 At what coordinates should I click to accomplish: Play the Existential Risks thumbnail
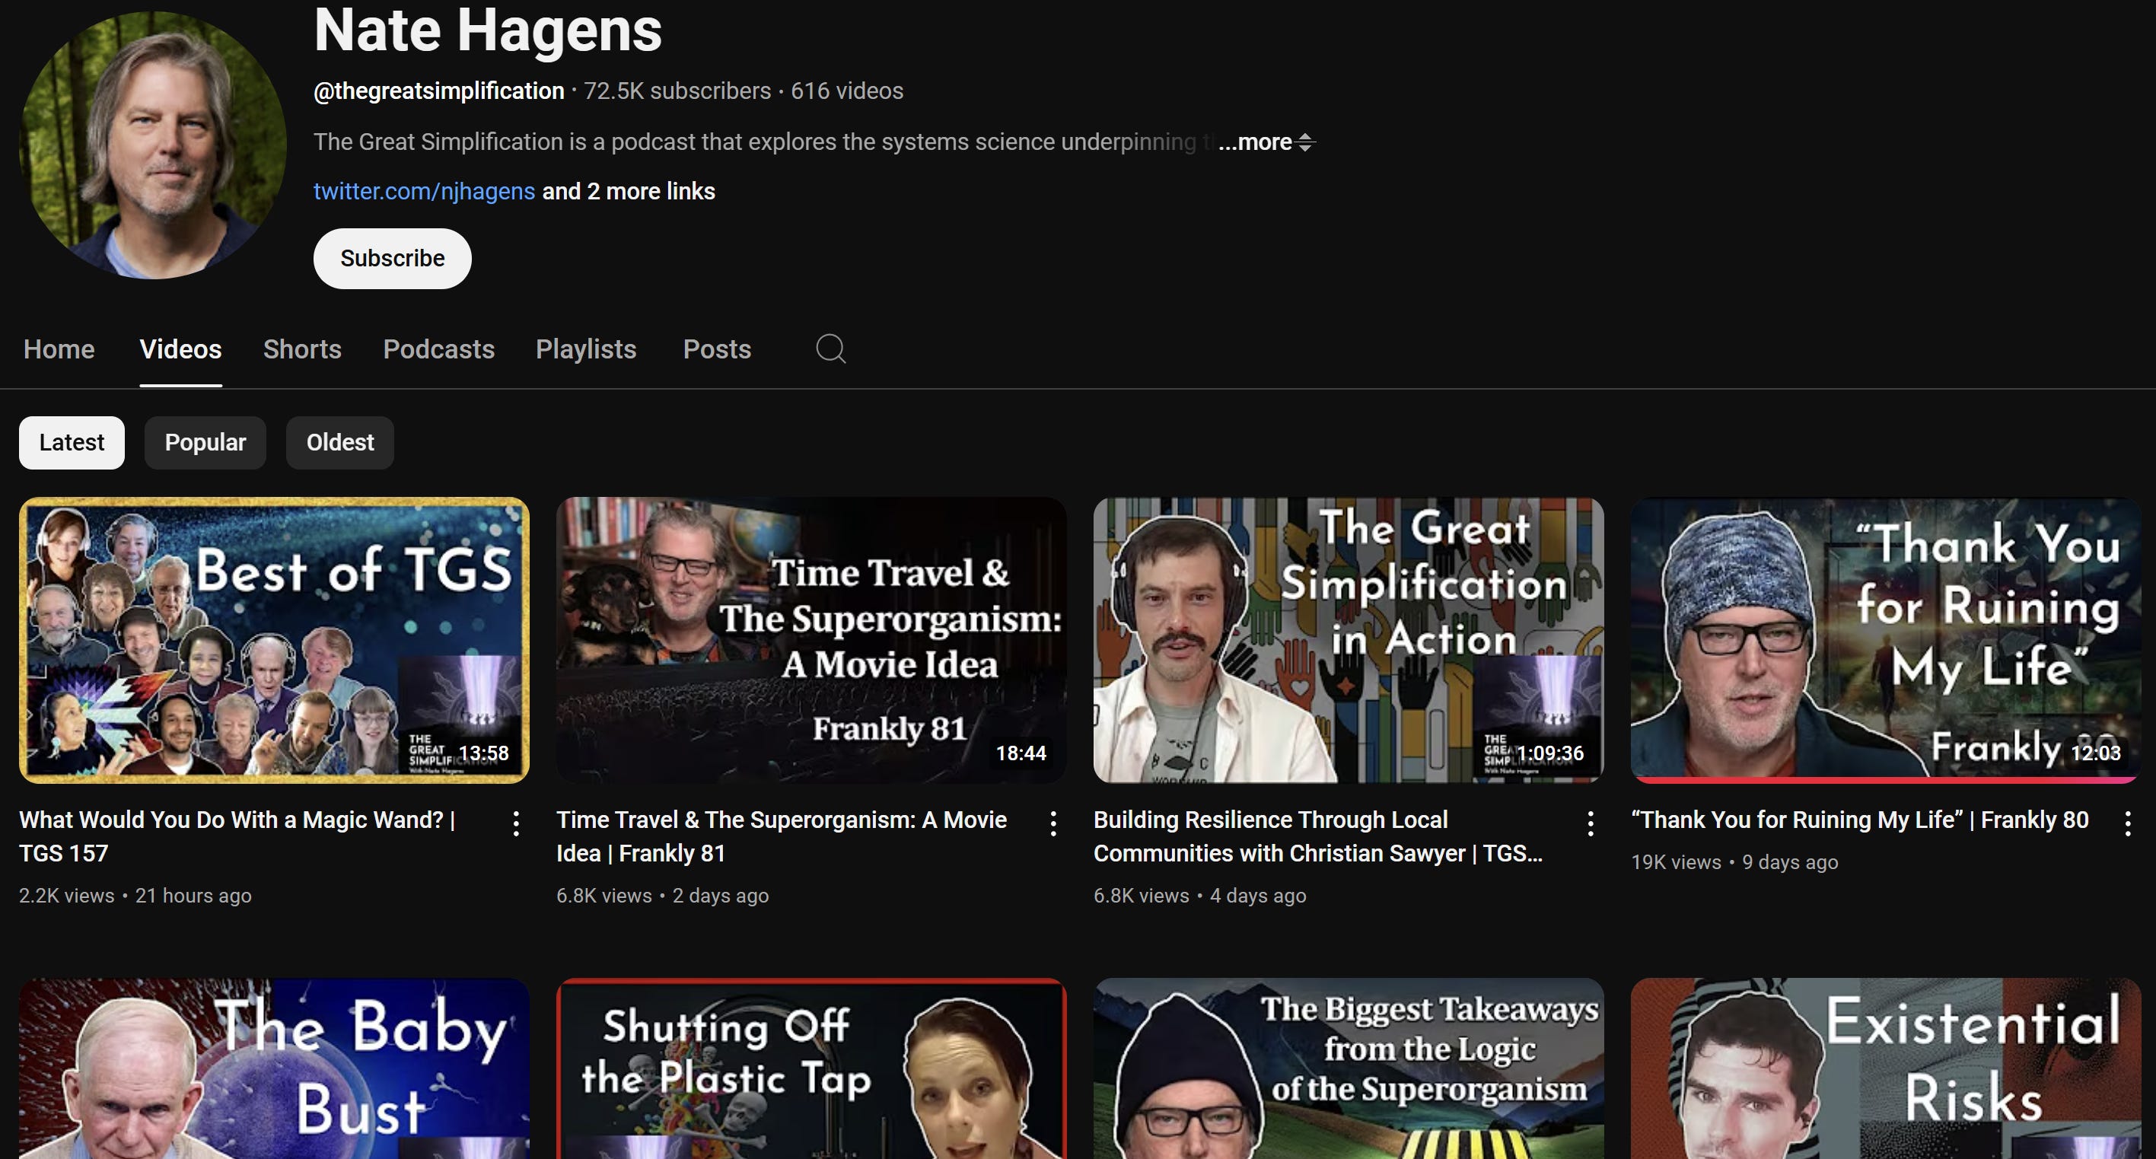1886,1068
